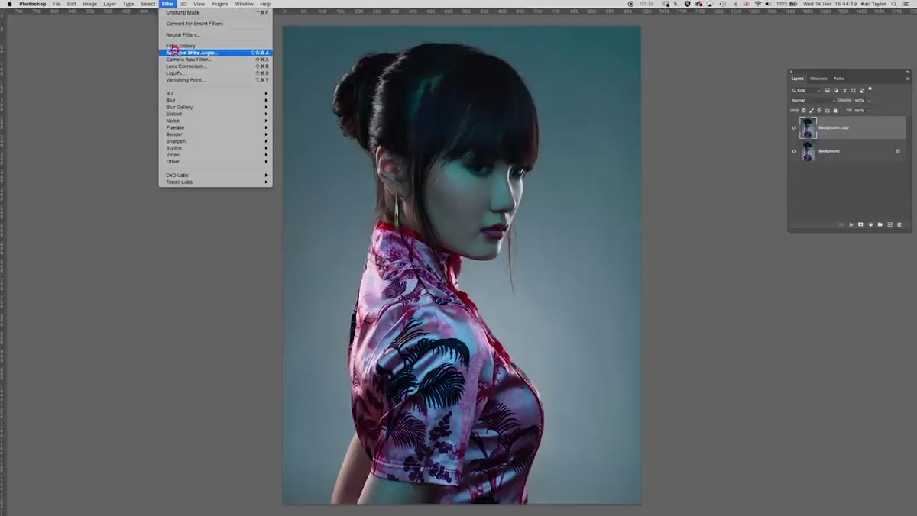Expand the Distort submenu

(215, 114)
